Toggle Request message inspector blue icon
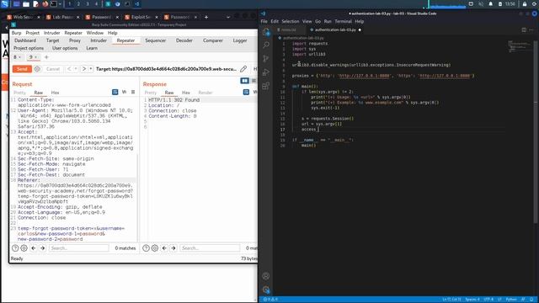This screenshot has width=539, height=303. tap(115, 92)
